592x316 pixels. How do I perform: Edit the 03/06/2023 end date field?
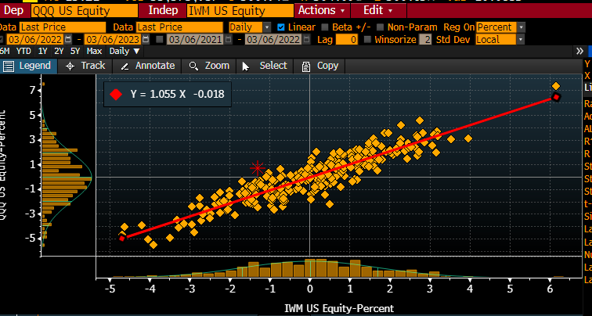tap(114, 40)
